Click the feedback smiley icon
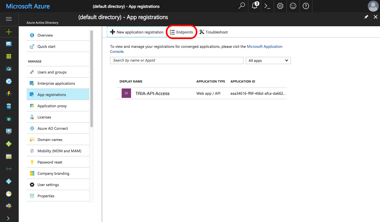380x222 pixels. click(x=293, y=6)
